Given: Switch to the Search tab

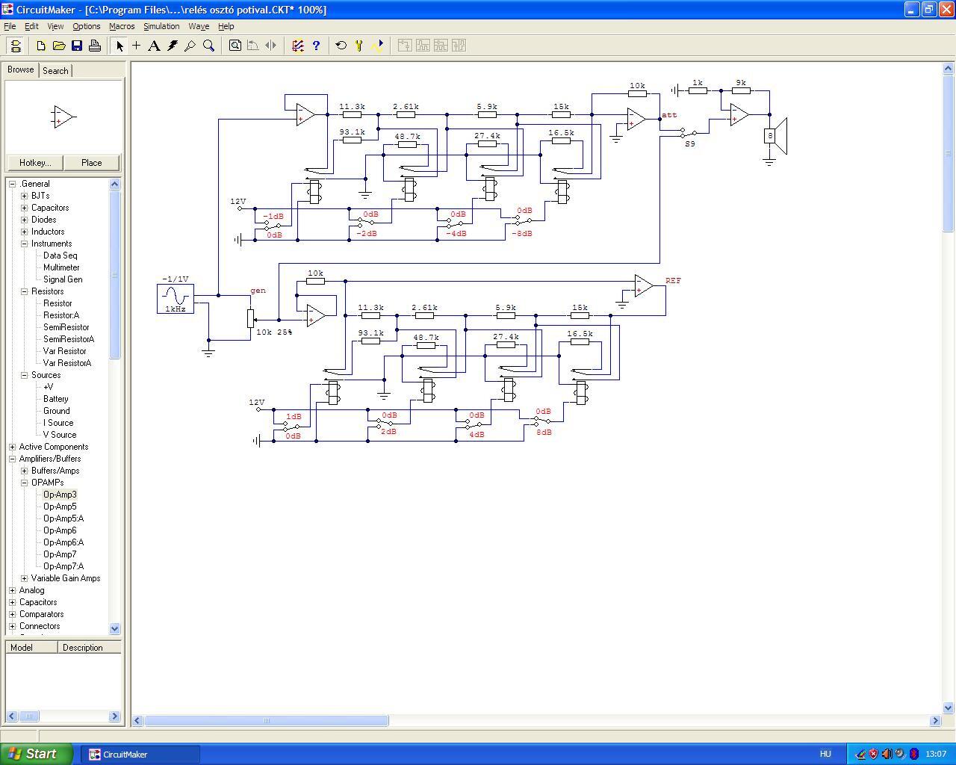Looking at the screenshot, I should (55, 71).
